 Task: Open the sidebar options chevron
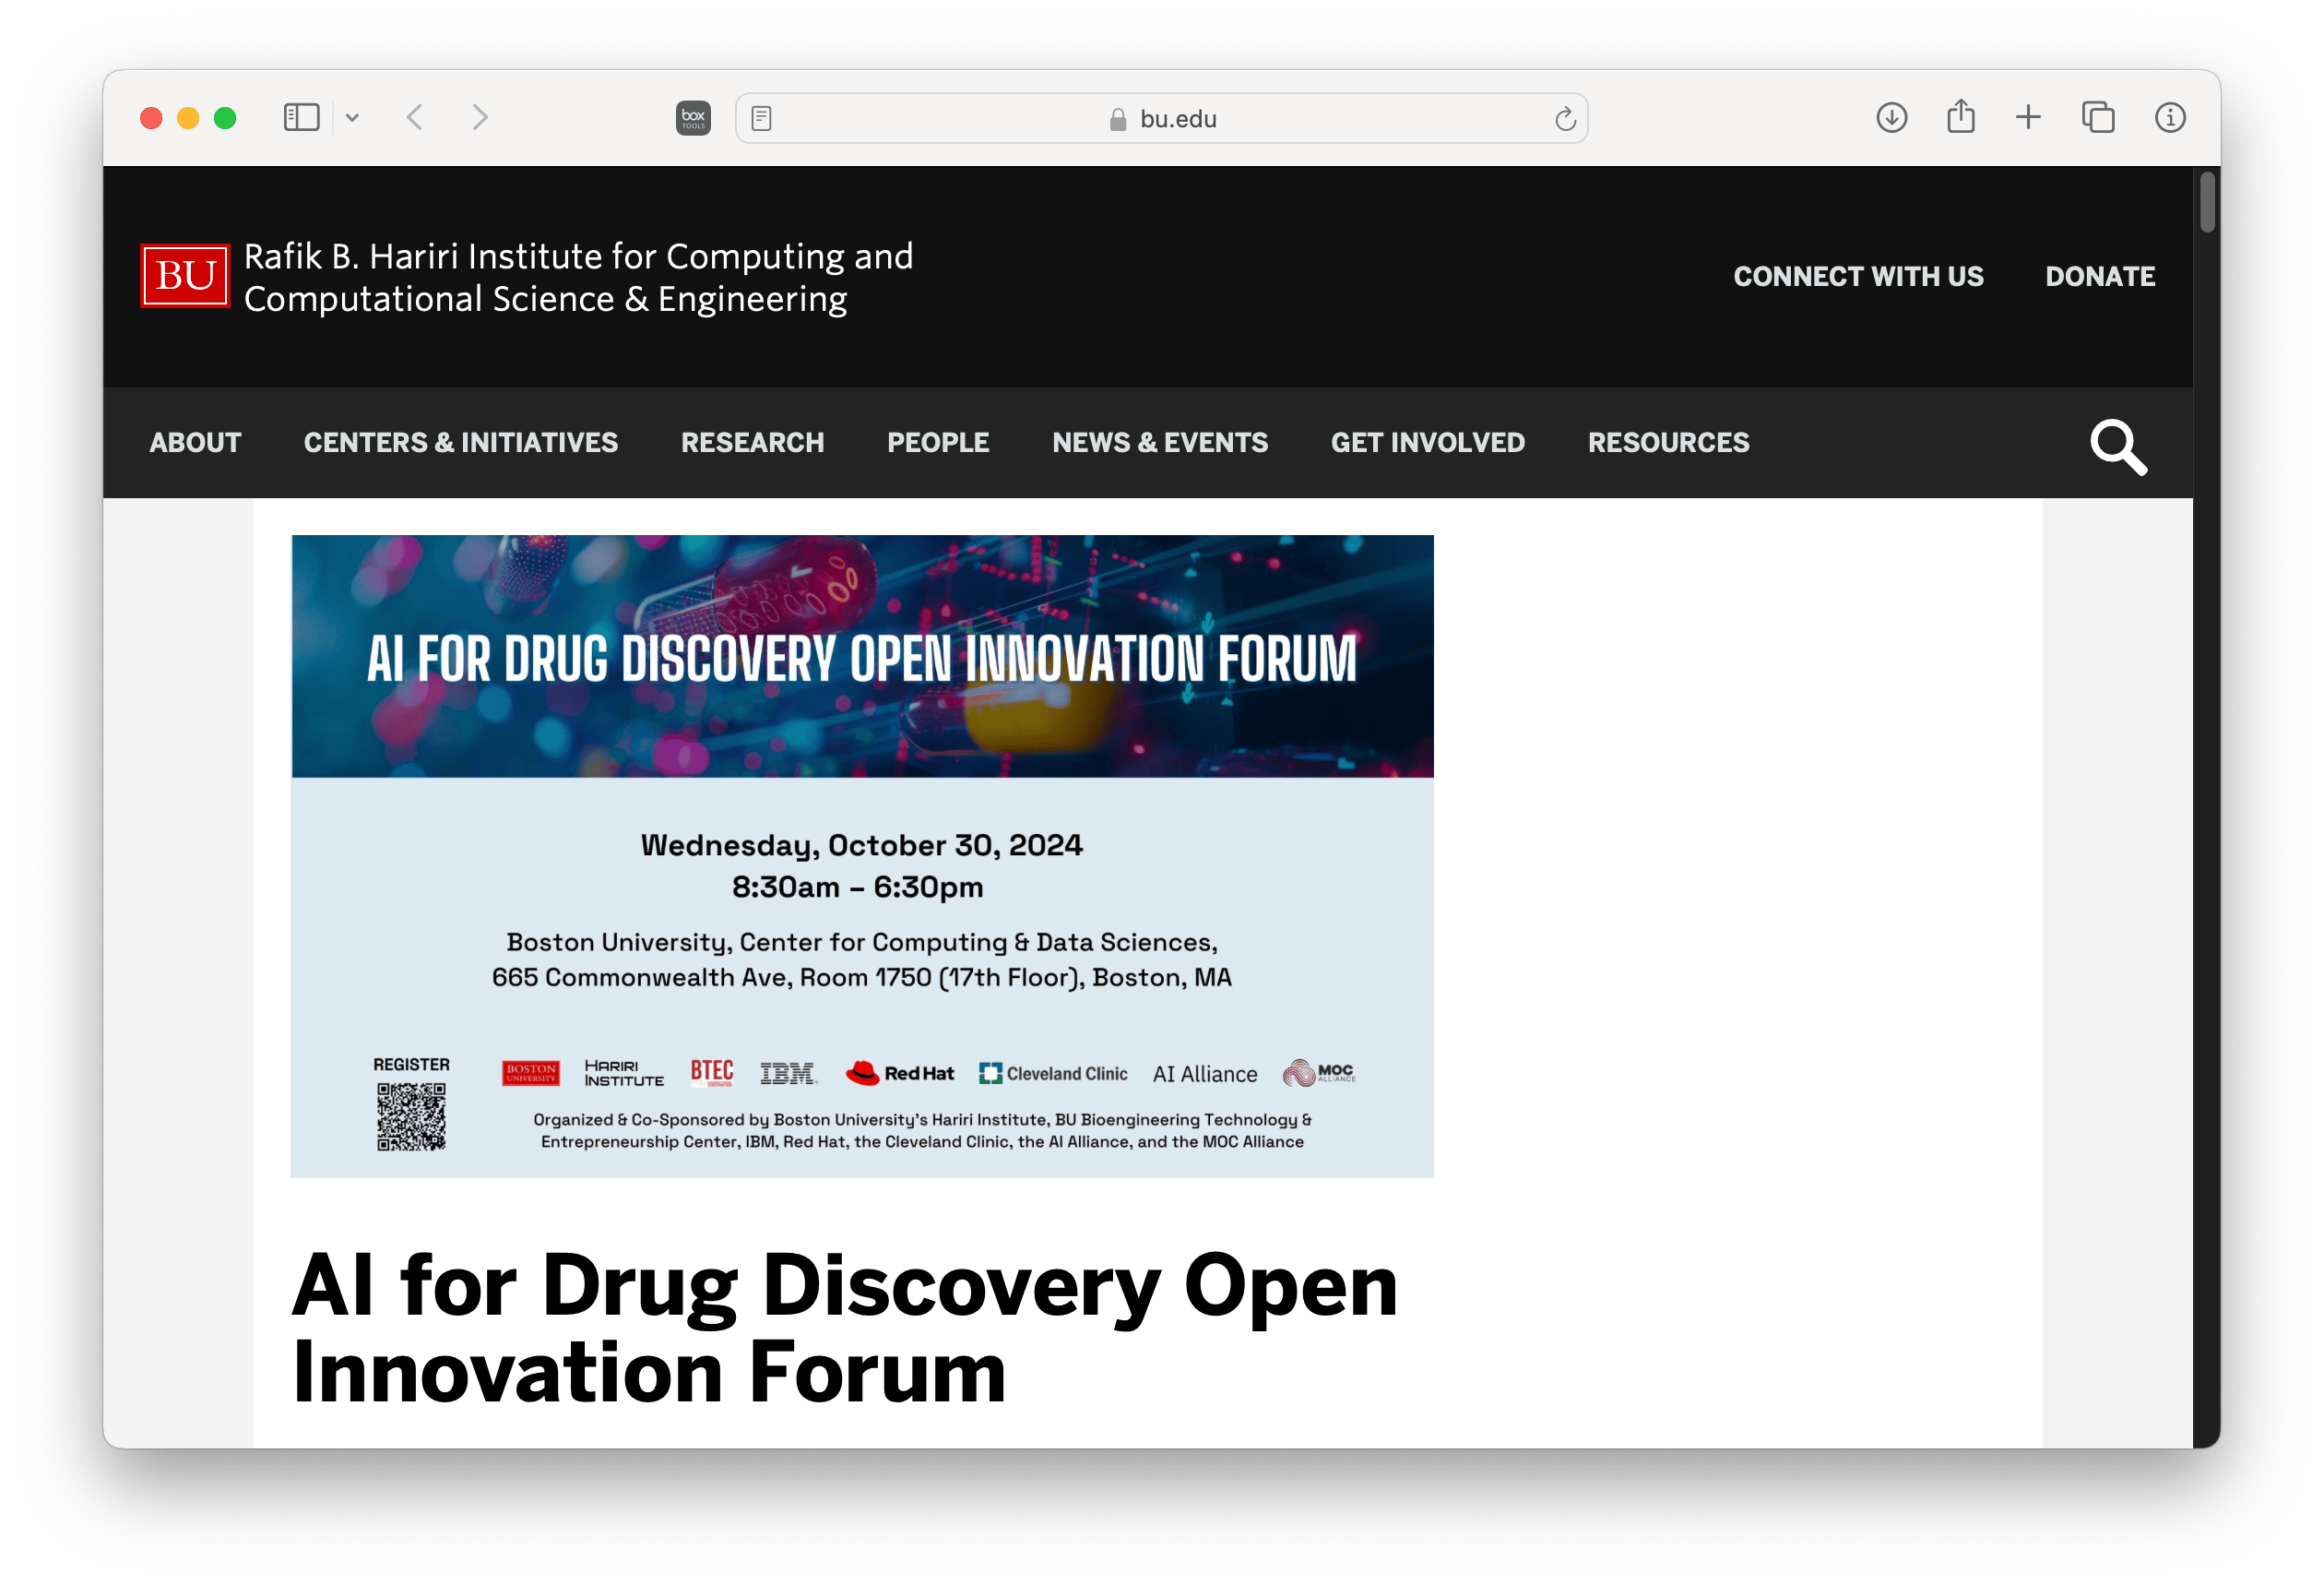[352, 117]
